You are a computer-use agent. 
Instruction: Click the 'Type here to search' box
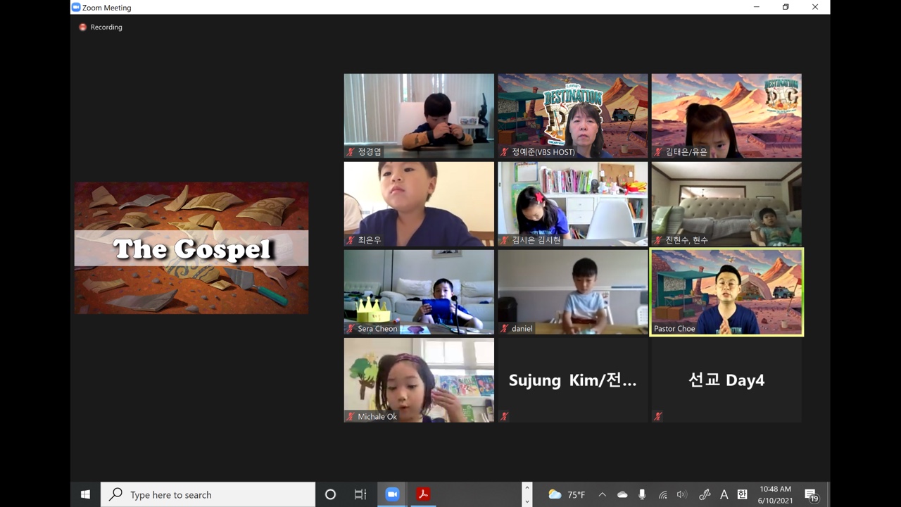(x=208, y=494)
